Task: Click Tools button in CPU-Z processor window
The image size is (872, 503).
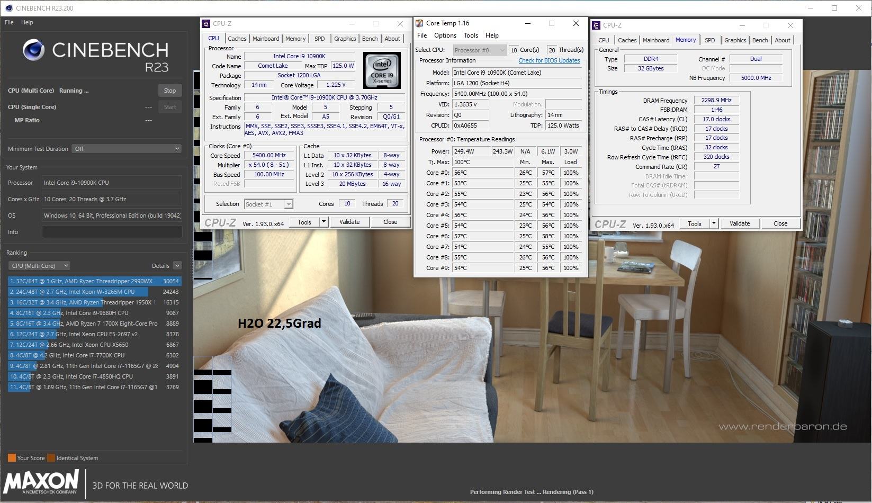Action: [x=304, y=222]
